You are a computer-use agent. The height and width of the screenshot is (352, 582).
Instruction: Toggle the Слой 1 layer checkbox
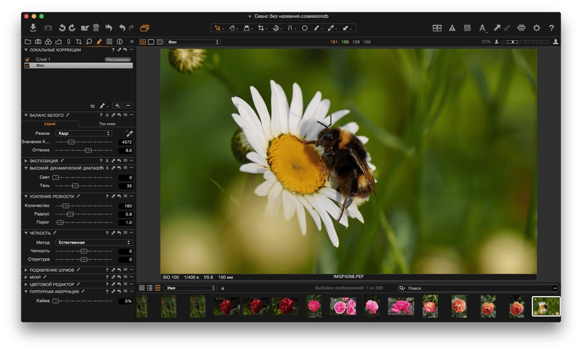tap(27, 59)
